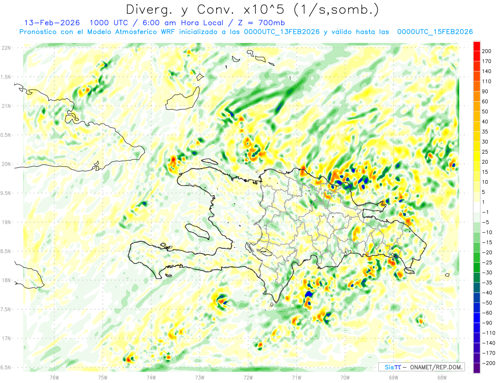Click the "74W" longitude label

[151, 378]
